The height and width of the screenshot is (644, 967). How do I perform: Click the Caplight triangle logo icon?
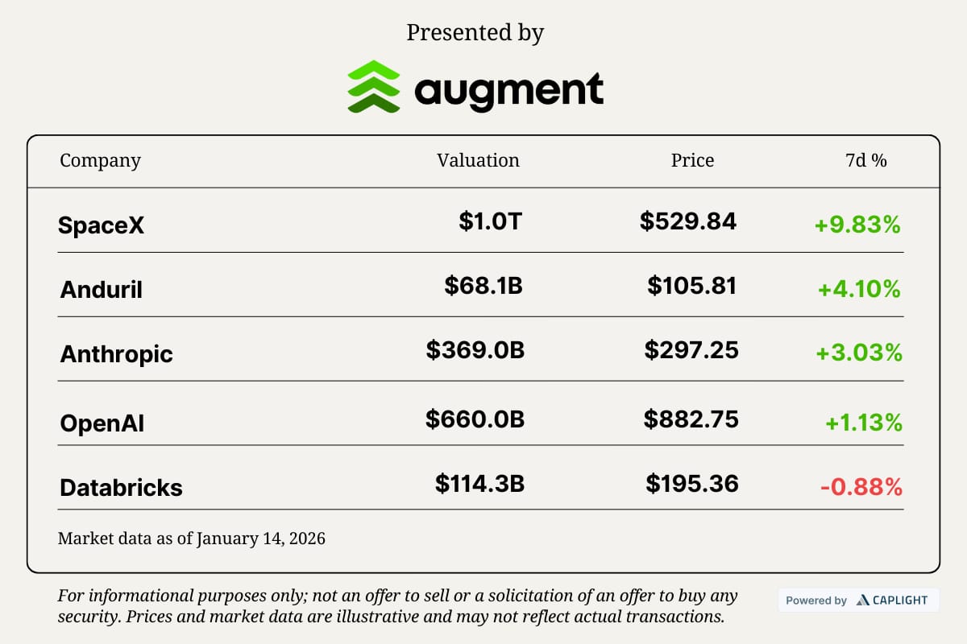click(862, 600)
